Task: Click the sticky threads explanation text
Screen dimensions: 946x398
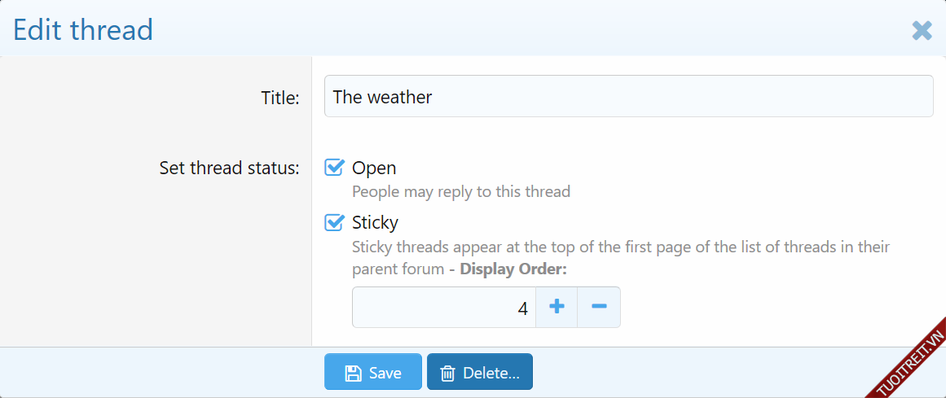Action: coord(620,247)
